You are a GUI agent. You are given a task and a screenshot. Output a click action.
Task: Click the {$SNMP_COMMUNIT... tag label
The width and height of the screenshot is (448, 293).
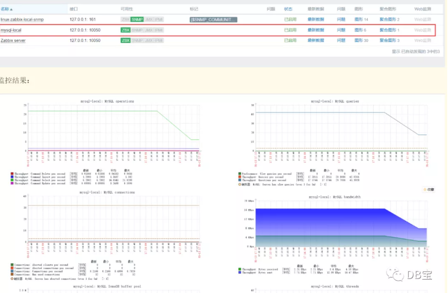[213, 19]
